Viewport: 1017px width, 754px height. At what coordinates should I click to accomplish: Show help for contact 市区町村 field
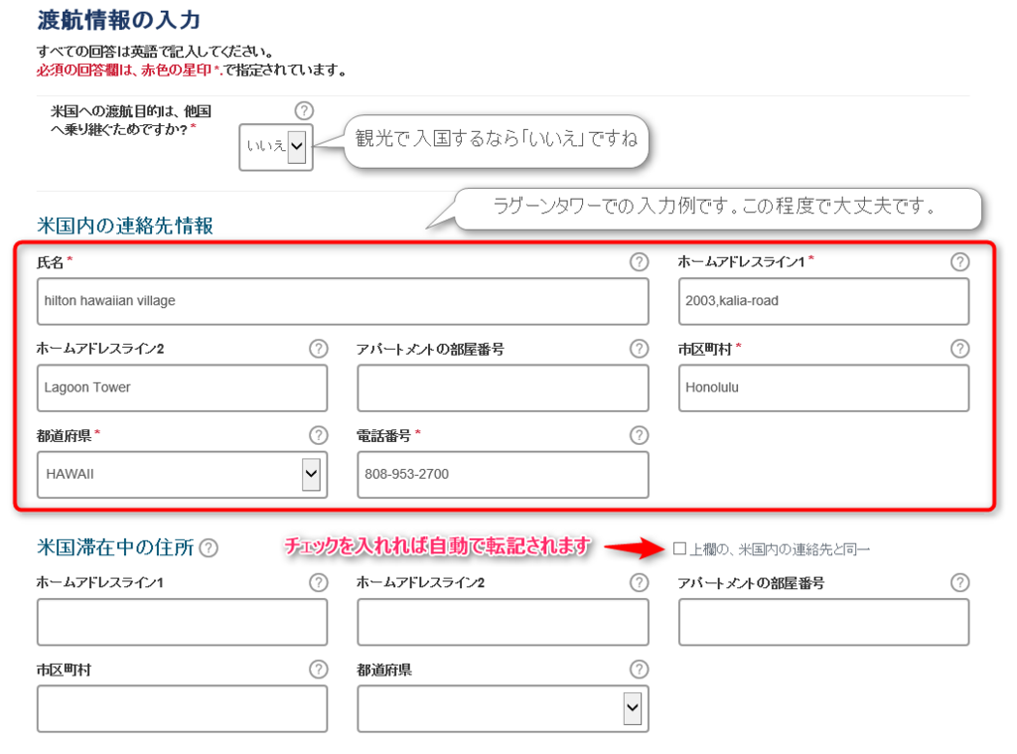[x=960, y=349]
